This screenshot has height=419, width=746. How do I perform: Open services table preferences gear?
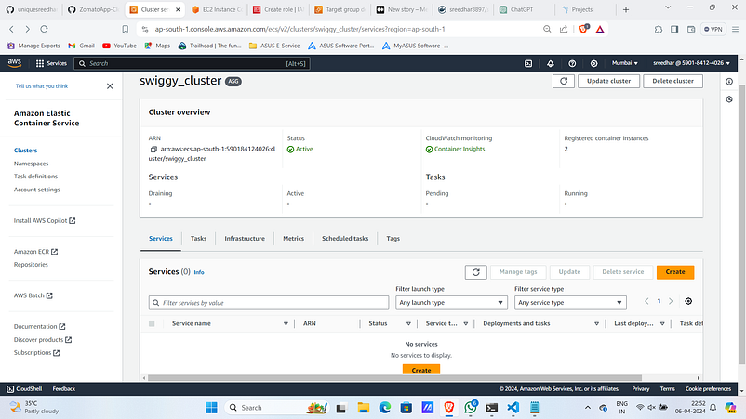[x=688, y=301]
